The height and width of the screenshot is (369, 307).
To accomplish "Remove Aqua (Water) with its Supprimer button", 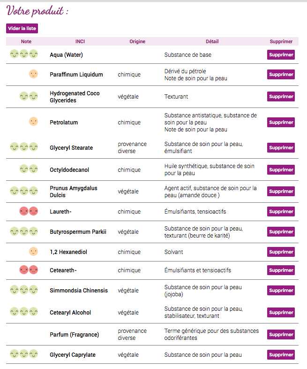I will [281, 54].
